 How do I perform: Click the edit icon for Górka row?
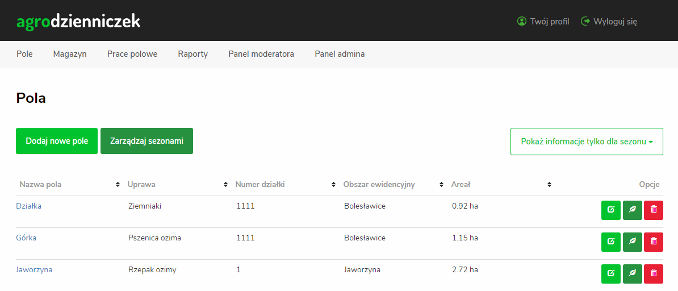coord(611,242)
